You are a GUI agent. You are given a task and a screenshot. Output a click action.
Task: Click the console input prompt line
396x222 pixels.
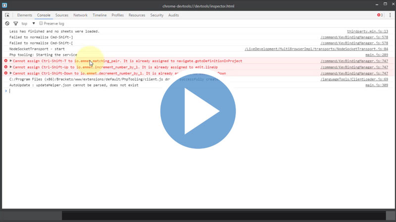point(198,91)
